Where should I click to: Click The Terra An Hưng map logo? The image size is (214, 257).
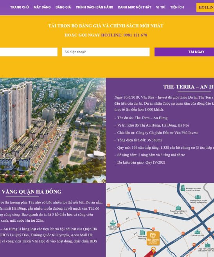pos(153,238)
